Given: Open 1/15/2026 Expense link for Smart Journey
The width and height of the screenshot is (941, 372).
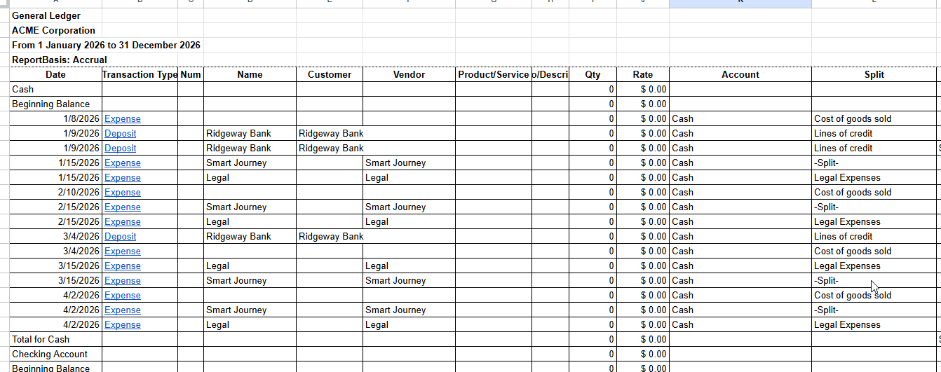Looking at the screenshot, I should click(x=122, y=163).
